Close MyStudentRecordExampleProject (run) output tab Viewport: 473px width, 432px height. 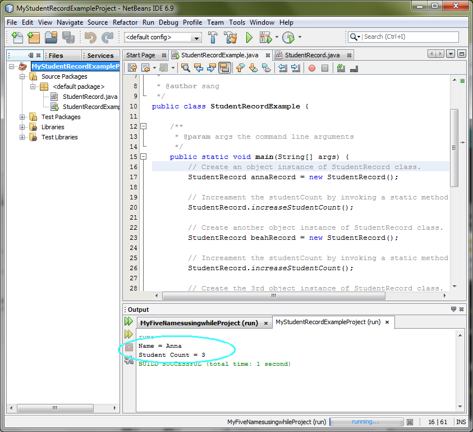tap(387, 322)
